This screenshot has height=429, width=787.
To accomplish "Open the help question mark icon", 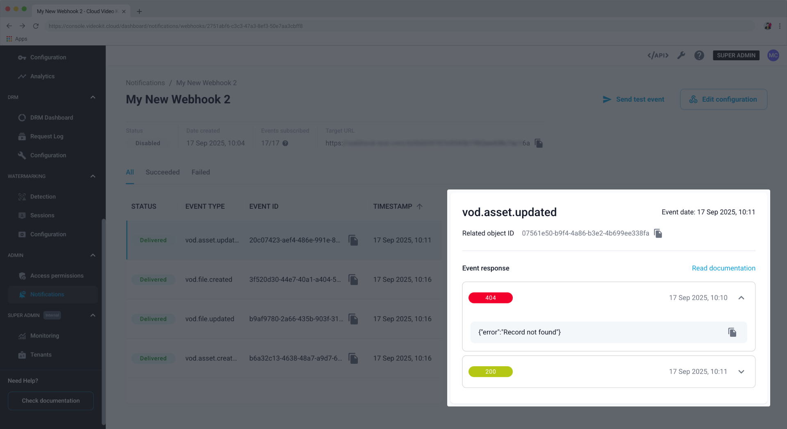I will 699,55.
